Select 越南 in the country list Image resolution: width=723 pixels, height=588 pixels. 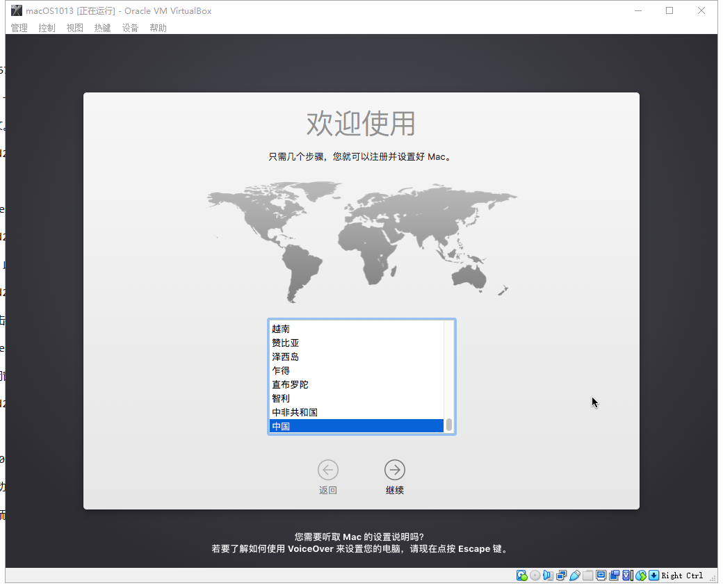[357, 329]
